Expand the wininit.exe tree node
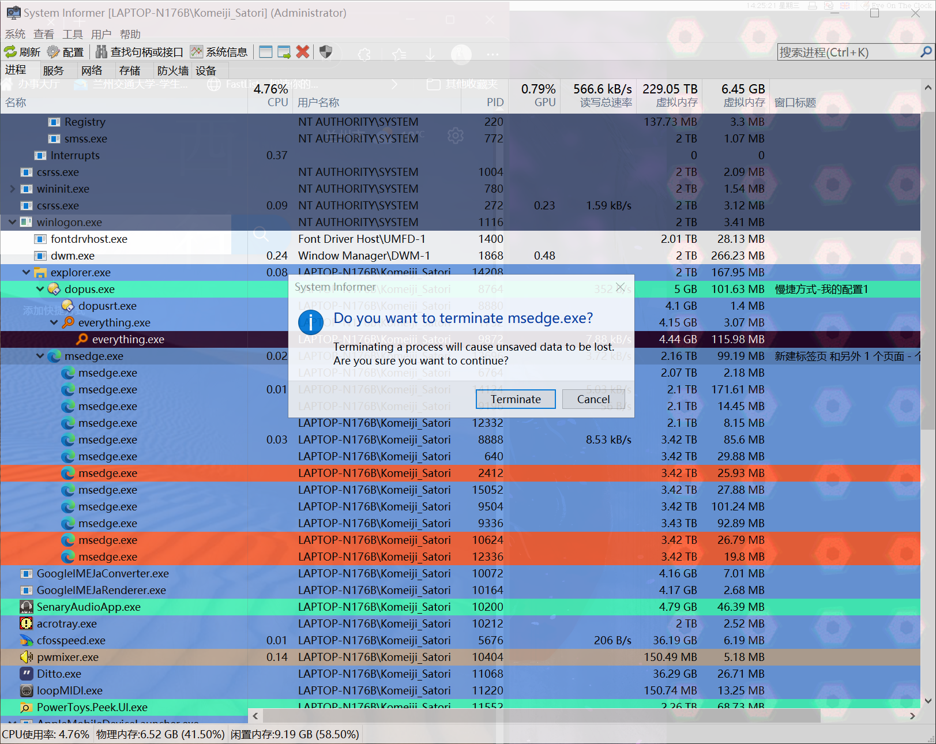The height and width of the screenshot is (744, 936). (12, 189)
